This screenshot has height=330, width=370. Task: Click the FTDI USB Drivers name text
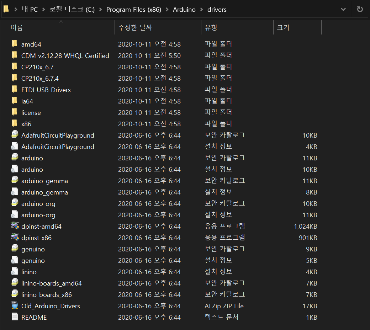[x=46, y=90]
